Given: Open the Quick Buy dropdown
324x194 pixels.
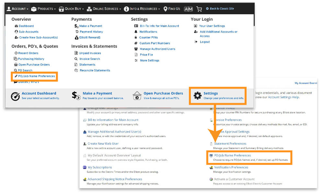Looking at the screenshot, I should (71, 9).
